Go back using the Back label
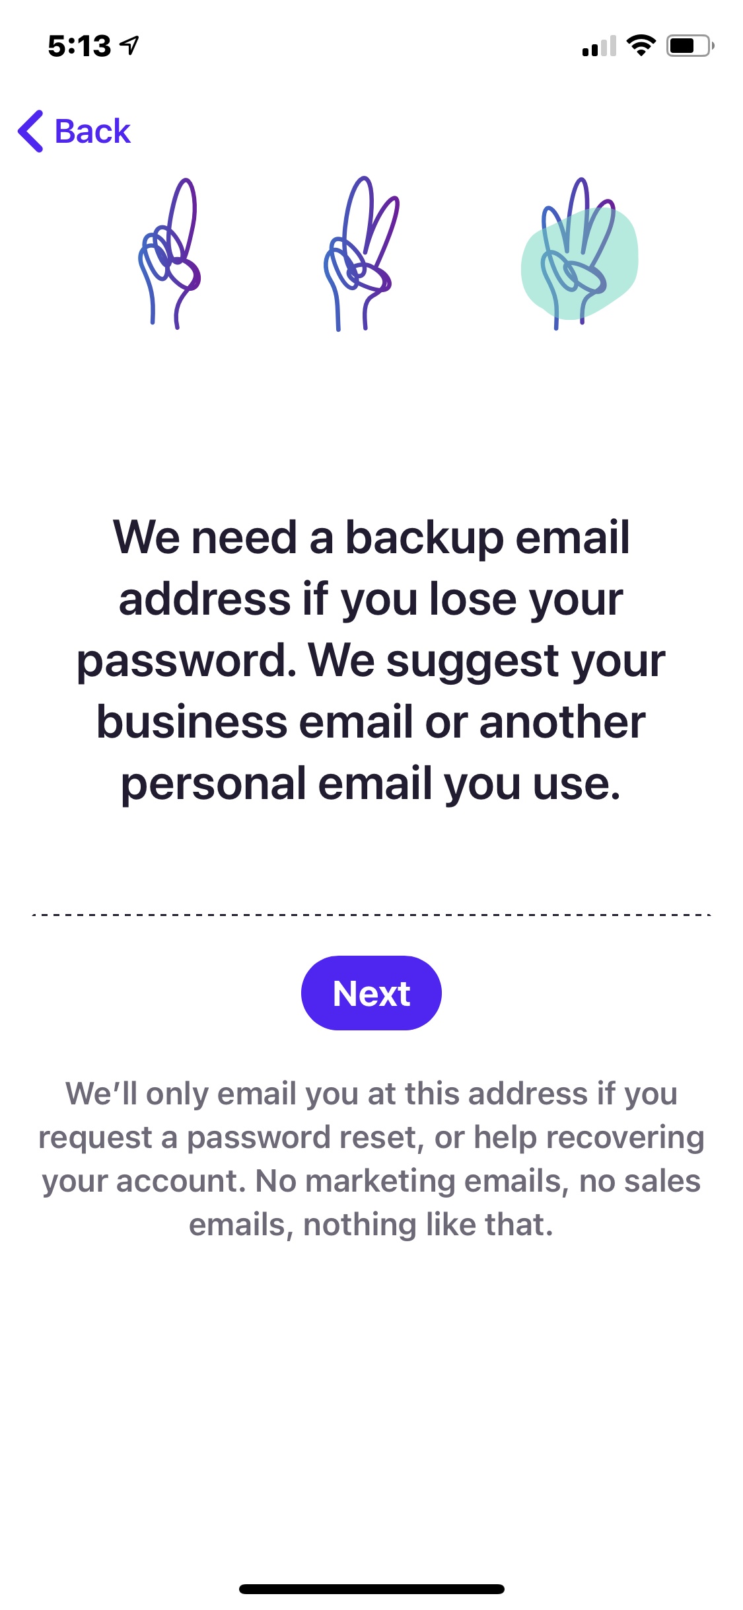Image resolution: width=743 pixels, height=1610 pixels. pyautogui.click(x=92, y=131)
